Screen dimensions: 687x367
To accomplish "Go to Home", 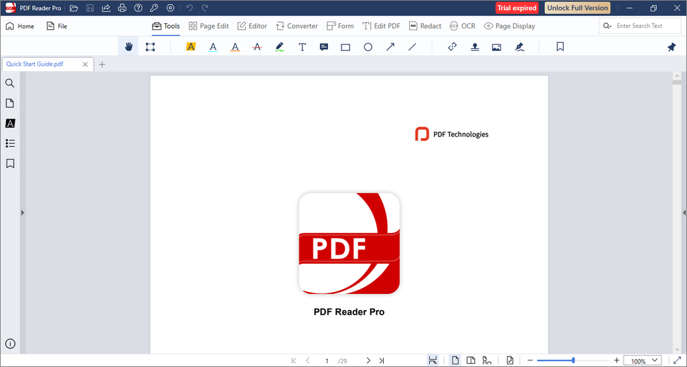I will (19, 26).
